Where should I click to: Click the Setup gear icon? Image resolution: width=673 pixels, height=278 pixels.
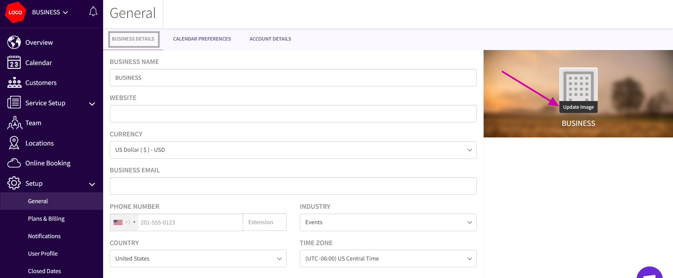coord(14,183)
